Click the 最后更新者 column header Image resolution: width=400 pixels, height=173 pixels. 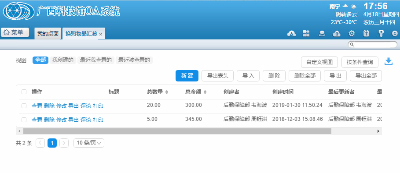click(x=341, y=92)
